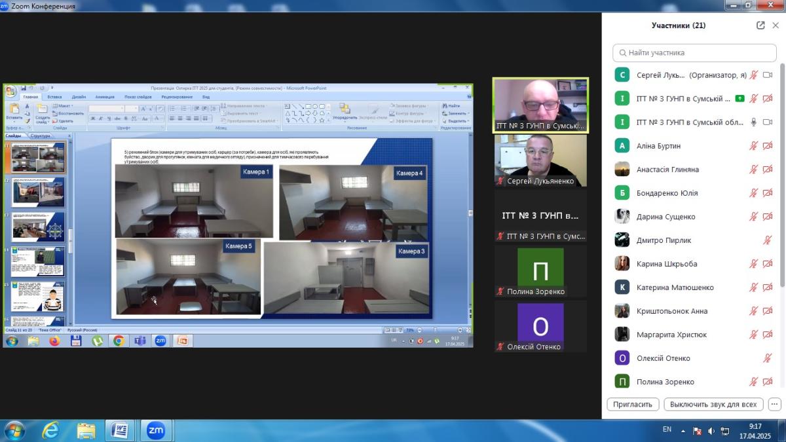The height and width of the screenshot is (442, 786).
Task: Close the participants panel with X
Action: tap(776, 26)
